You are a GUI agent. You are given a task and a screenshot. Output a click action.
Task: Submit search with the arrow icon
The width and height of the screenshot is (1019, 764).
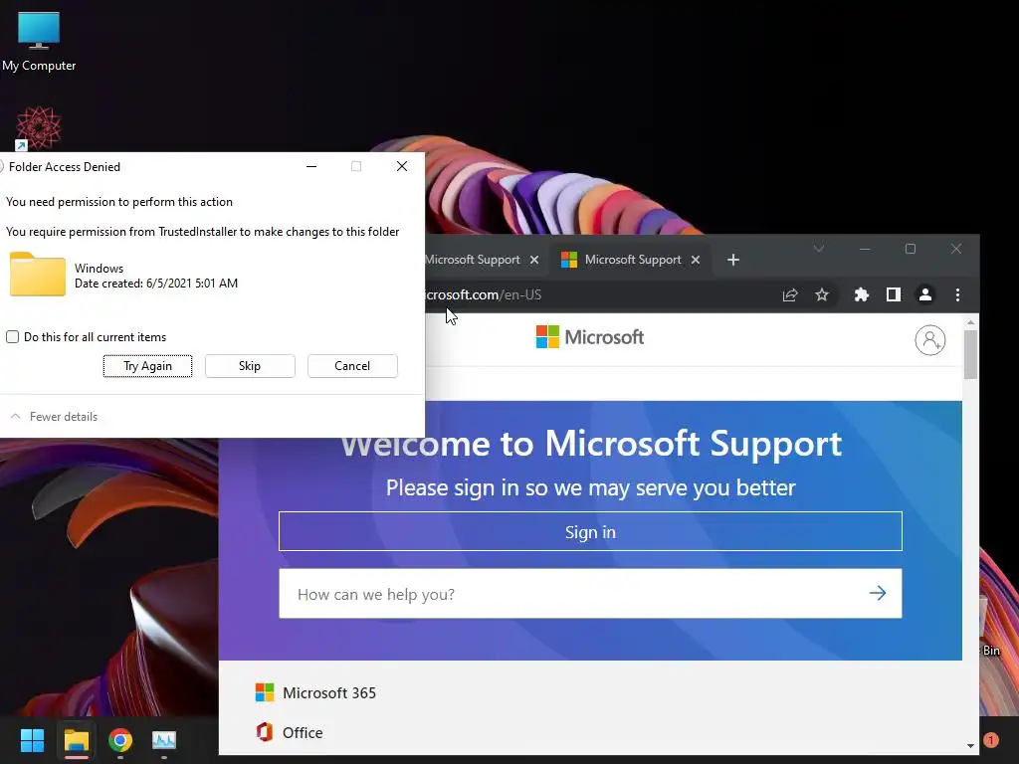coord(878,593)
